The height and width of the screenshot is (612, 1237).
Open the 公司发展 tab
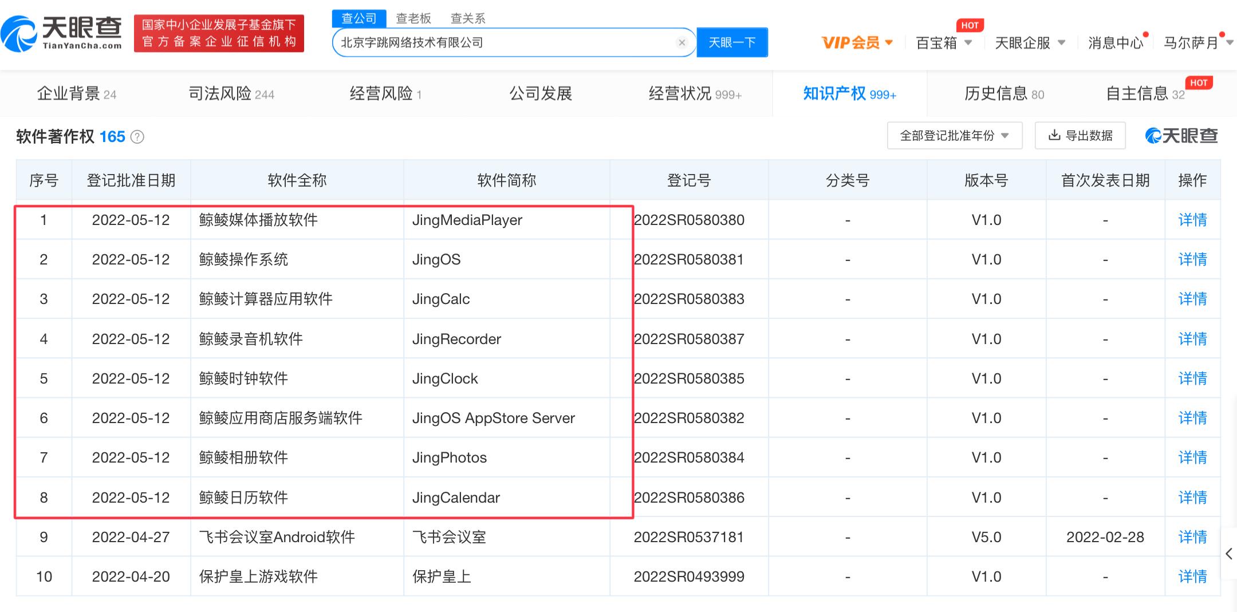[541, 94]
